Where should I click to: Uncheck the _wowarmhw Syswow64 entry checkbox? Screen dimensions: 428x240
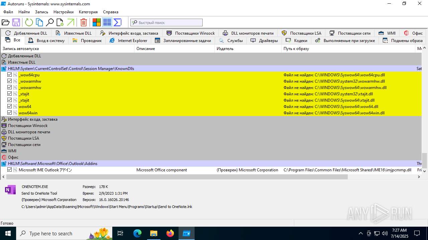(x=9, y=87)
